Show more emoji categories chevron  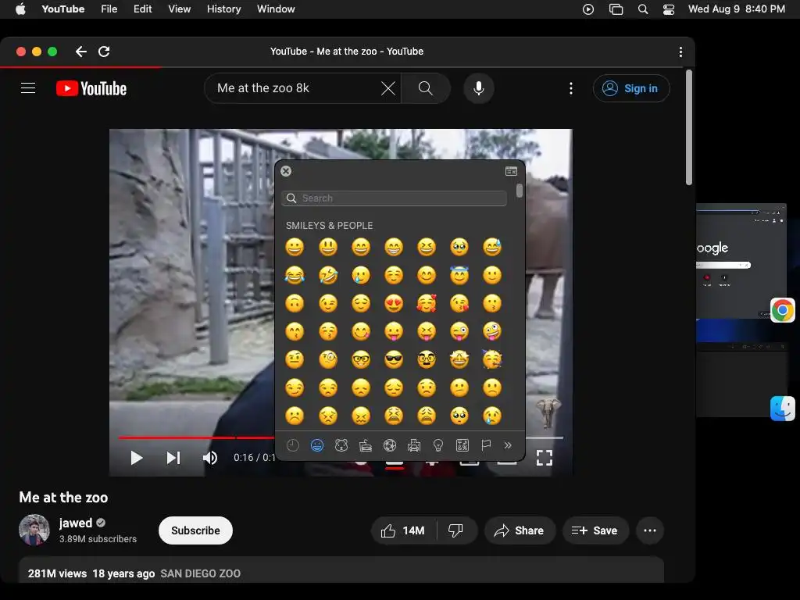click(508, 445)
